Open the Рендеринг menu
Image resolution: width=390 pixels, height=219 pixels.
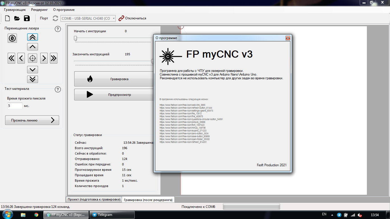point(39,9)
